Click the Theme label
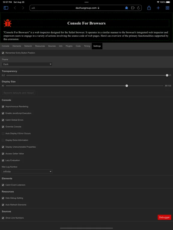Screen dimensions: 173x230 pyautogui.click(x=5, y=59)
